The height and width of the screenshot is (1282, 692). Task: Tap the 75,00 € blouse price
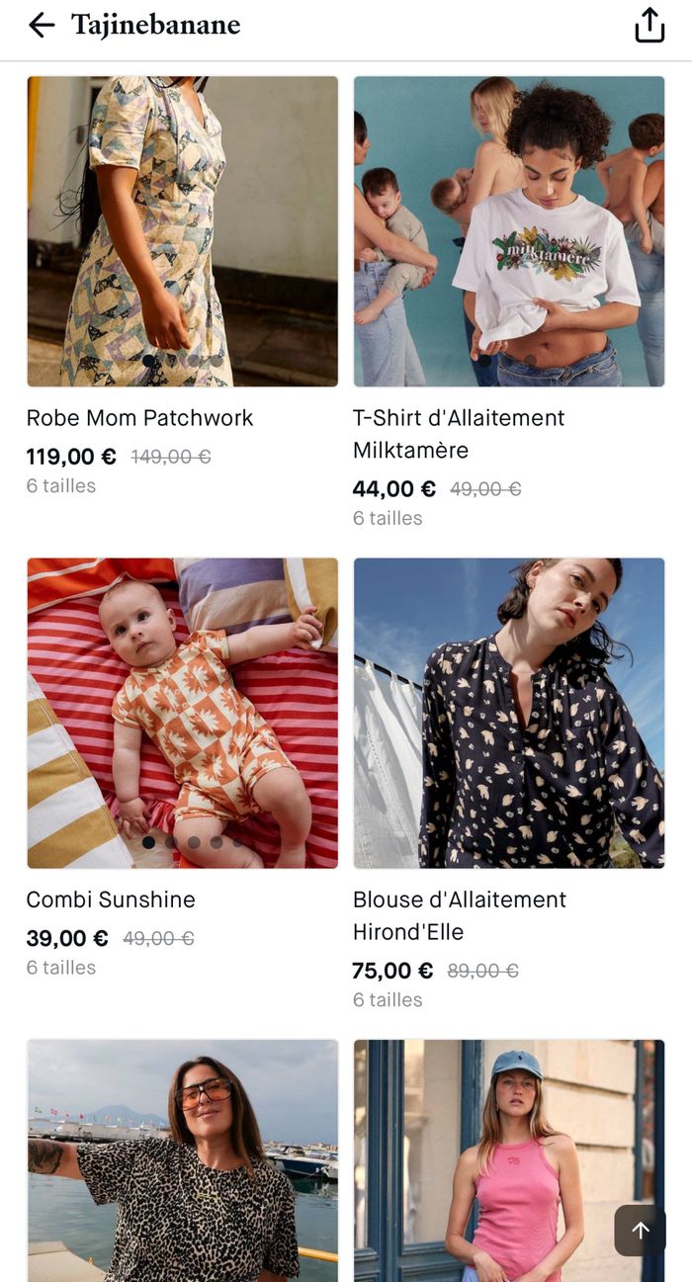392,971
